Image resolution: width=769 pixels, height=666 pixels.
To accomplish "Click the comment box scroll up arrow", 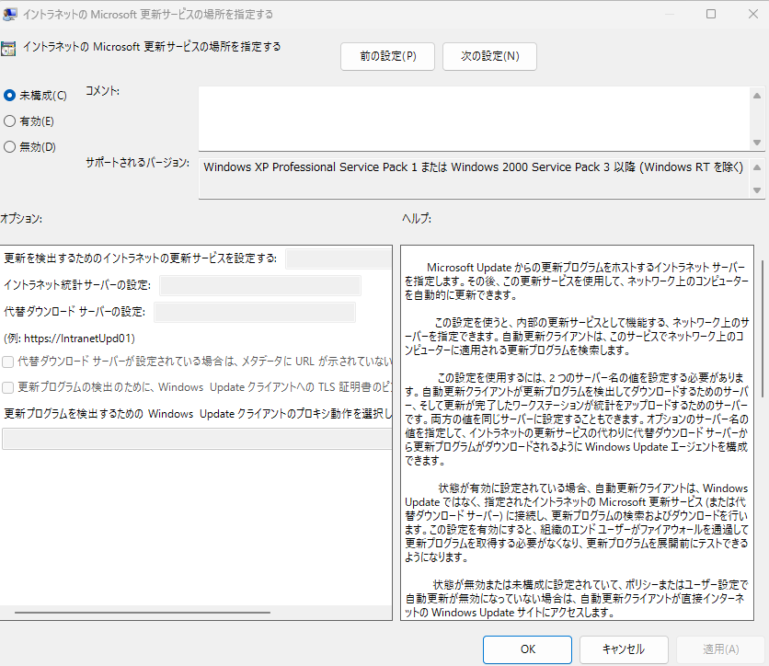I will [x=757, y=96].
